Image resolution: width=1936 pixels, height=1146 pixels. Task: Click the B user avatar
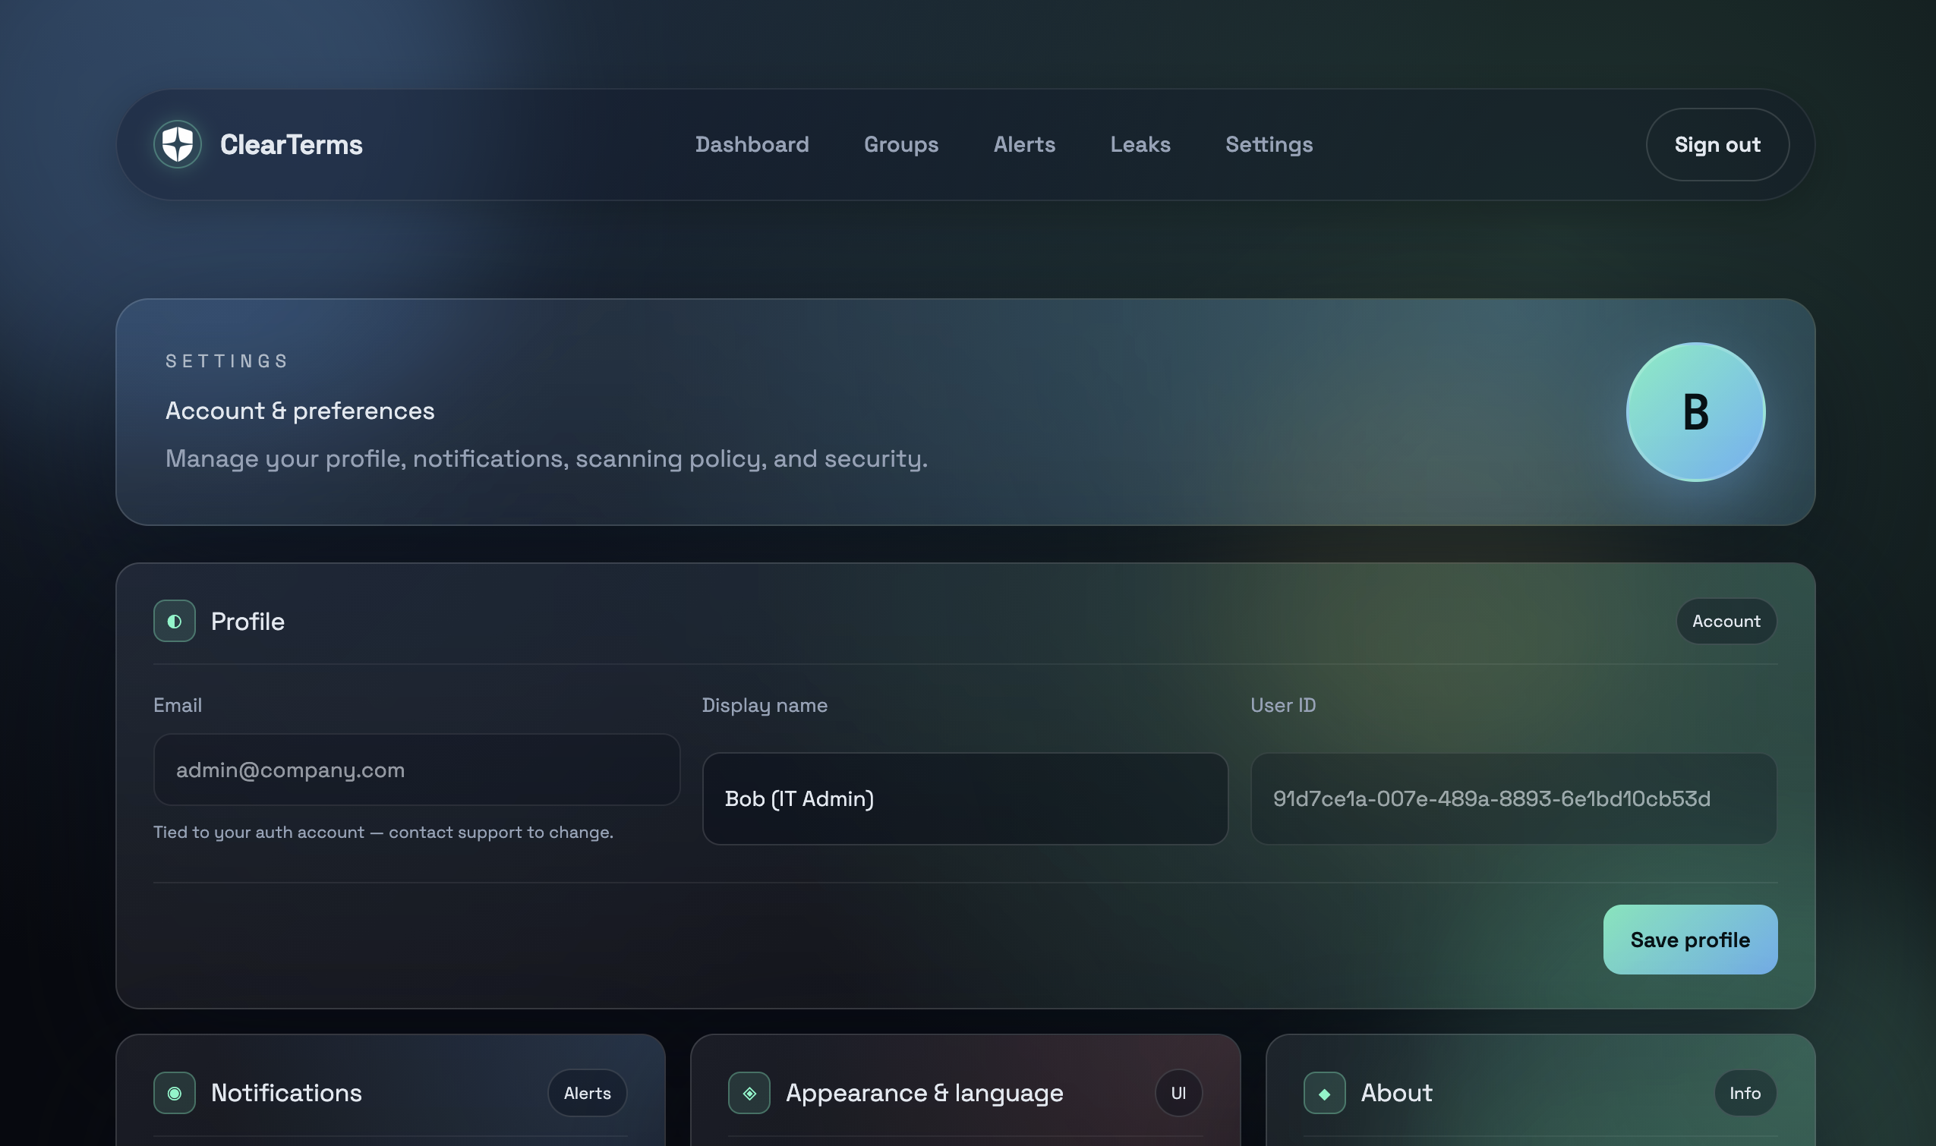[1696, 411]
